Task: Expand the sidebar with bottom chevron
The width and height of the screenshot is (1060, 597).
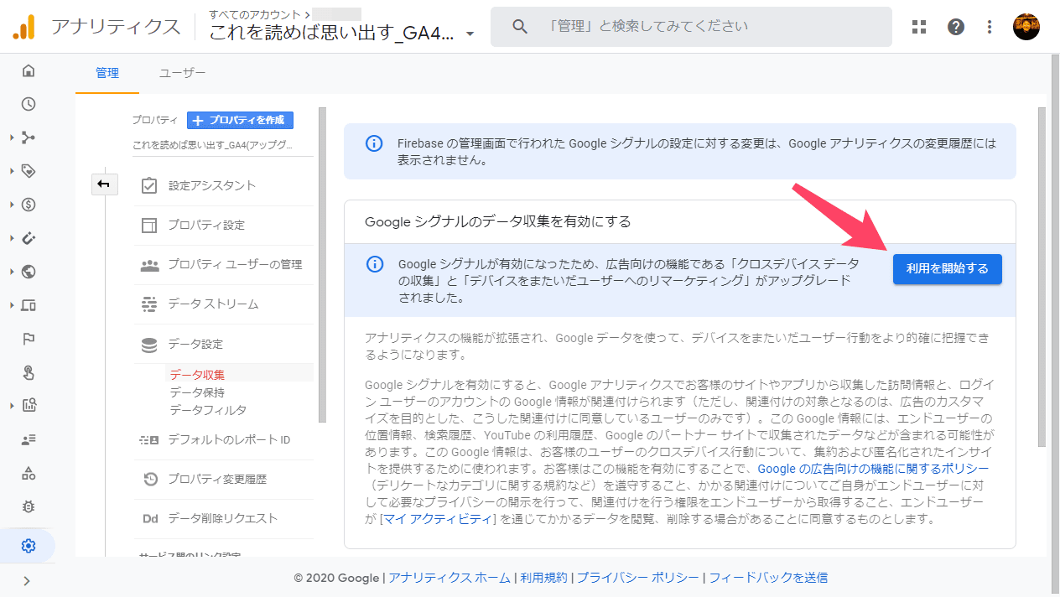Action: [x=27, y=580]
